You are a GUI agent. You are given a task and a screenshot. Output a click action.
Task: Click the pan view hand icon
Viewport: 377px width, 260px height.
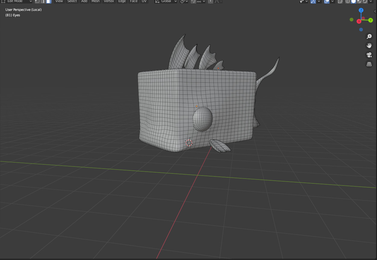(x=369, y=46)
